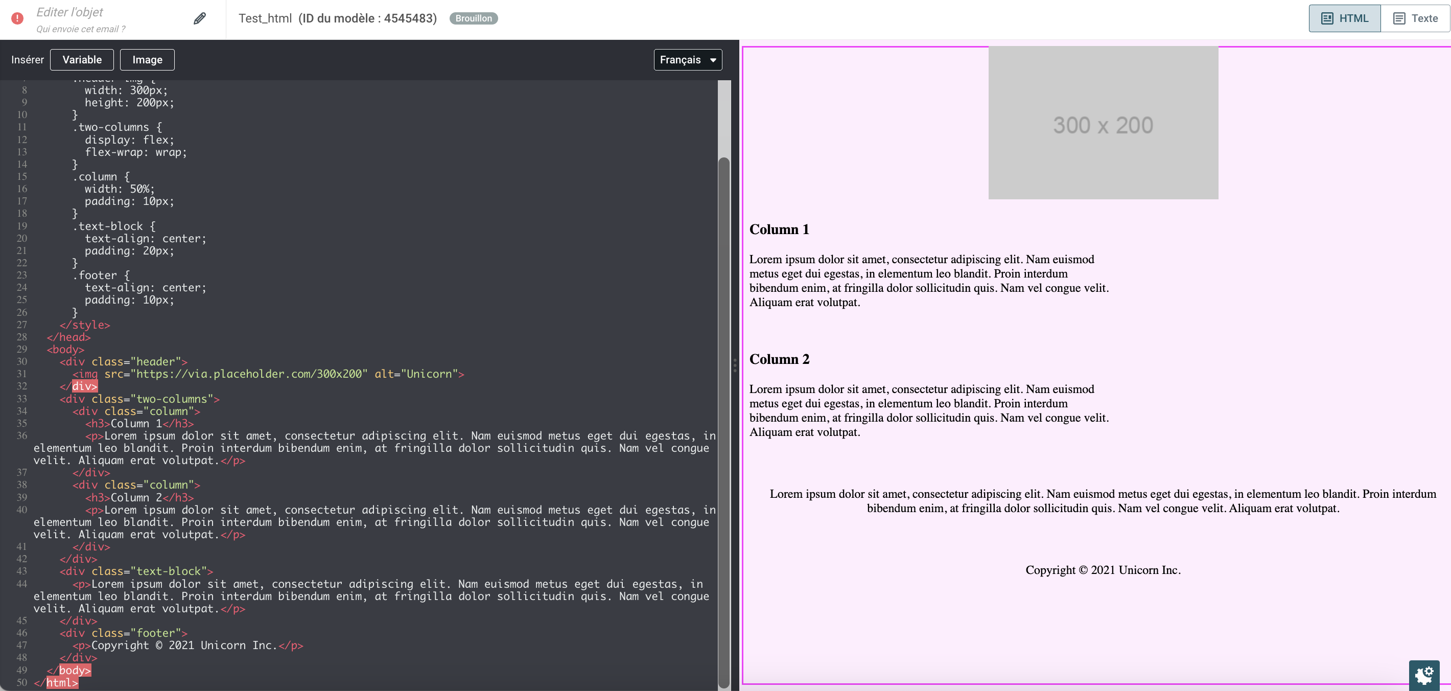Open the settings gear icon in preview corner
The width and height of the screenshot is (1451, 691).
[x=1424, y=675]
